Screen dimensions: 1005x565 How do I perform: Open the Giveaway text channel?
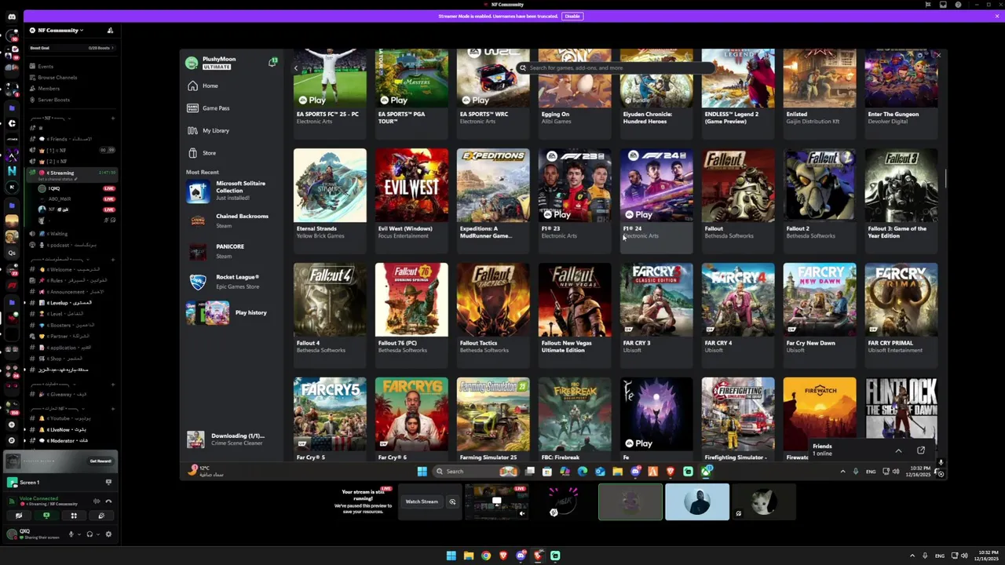point(71,395)
